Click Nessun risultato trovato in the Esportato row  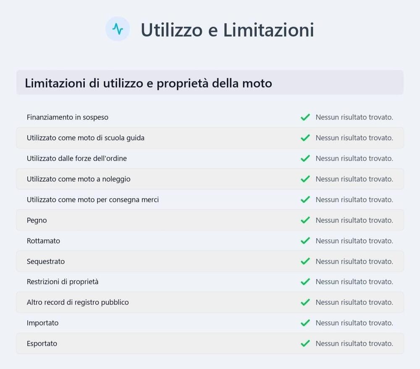[354, 343]
